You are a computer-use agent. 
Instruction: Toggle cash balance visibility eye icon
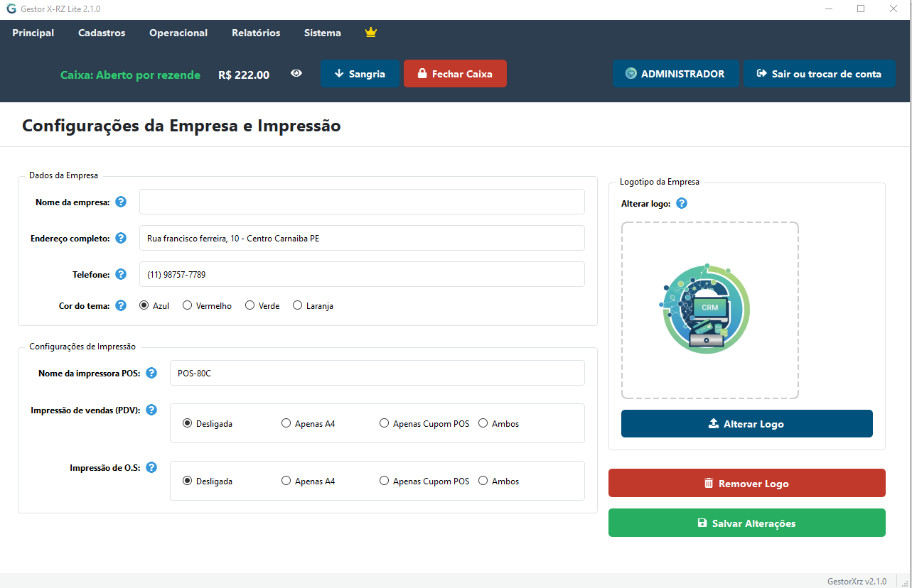(x=296, y=73)
